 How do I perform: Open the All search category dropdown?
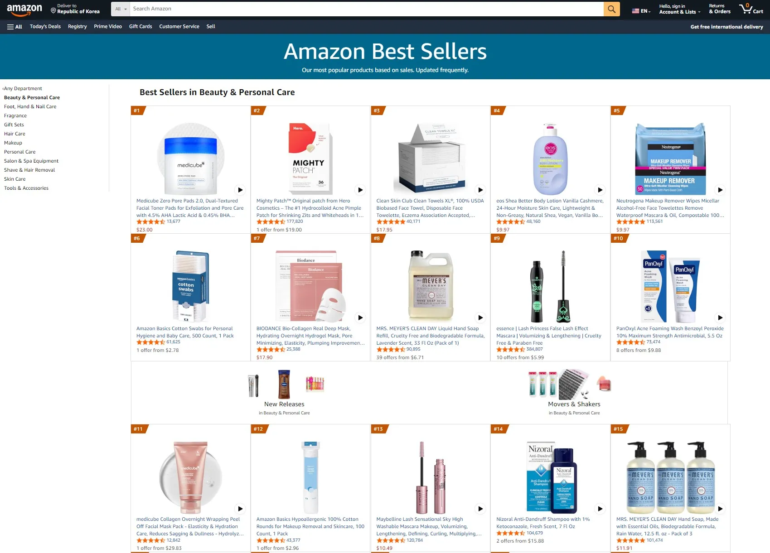[x=121, y=9]
